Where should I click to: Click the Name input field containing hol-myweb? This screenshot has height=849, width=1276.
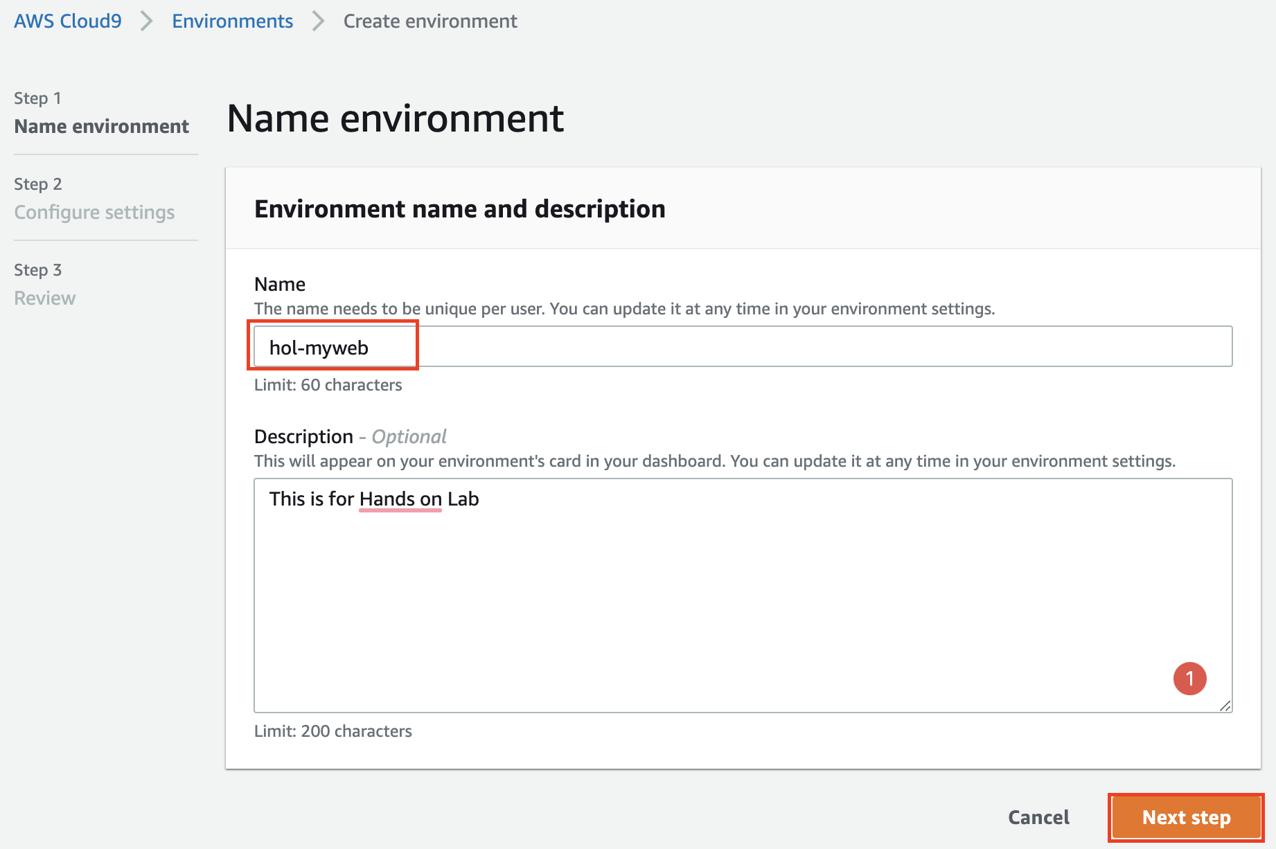tap(743, 346)
